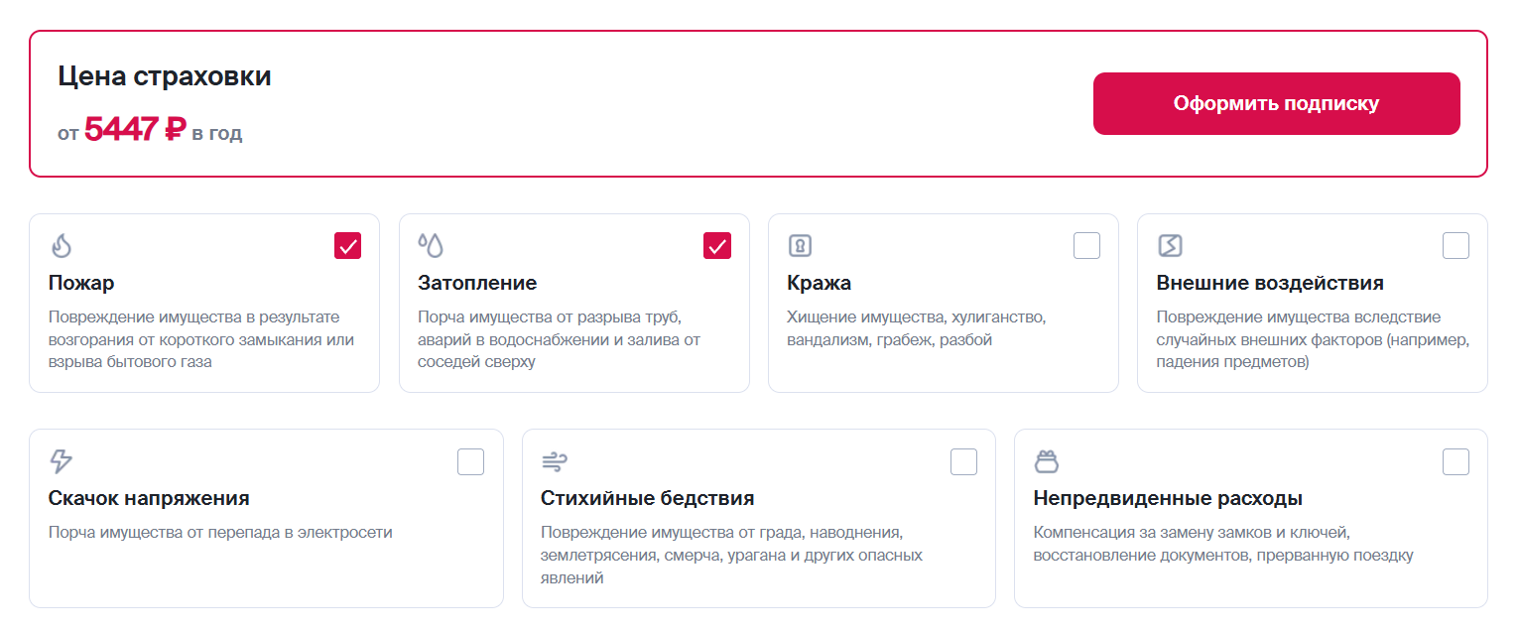Click the purse icon for Непредвиденные расходы
This screenshot has width=1519, height=633.
pos(1045,461)
